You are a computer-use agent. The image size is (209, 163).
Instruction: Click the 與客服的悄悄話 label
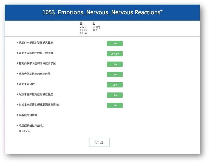point(28,115)
